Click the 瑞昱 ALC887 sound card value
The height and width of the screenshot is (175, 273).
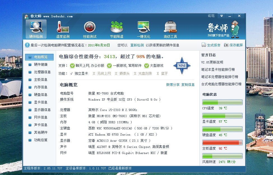(129, 147)
